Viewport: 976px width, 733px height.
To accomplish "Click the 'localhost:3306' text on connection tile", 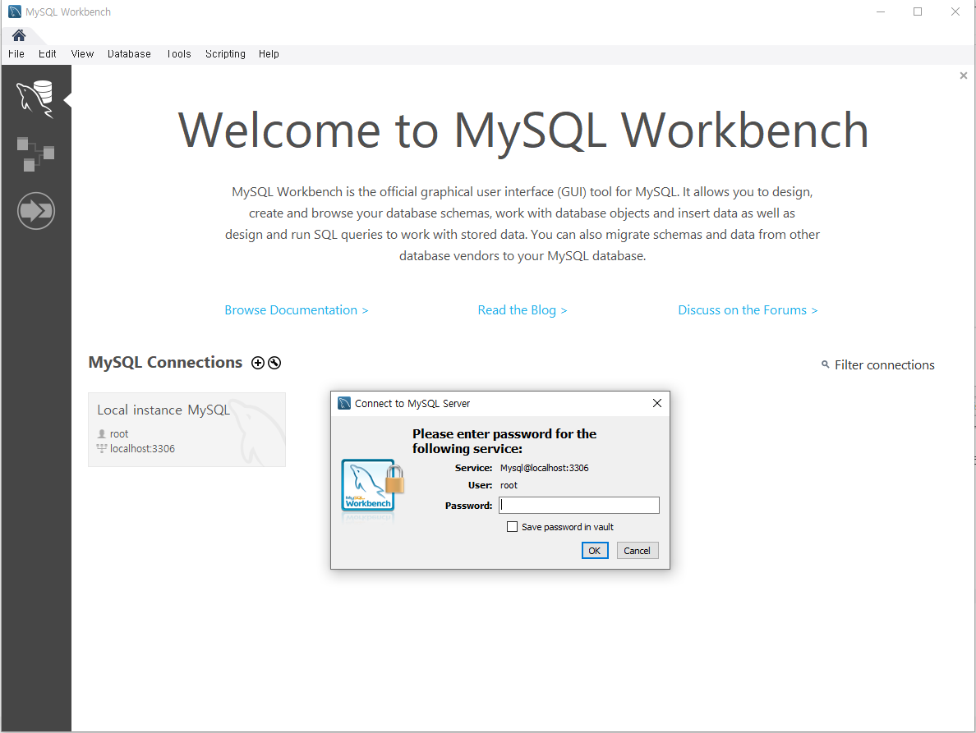I will click(x=143, y=449).
